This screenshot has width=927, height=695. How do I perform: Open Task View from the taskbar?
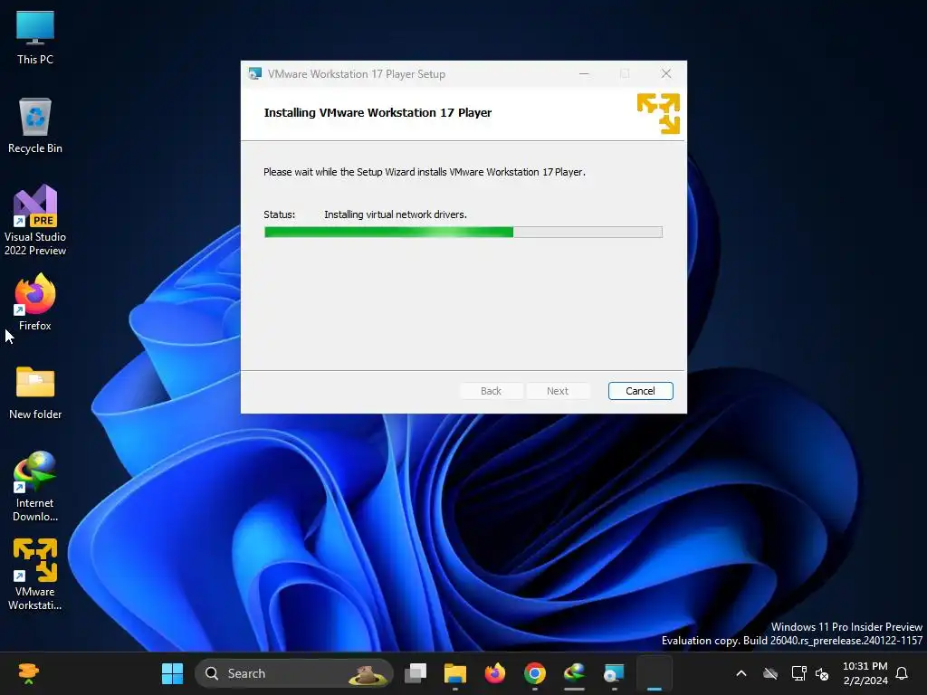pos(415,673)
